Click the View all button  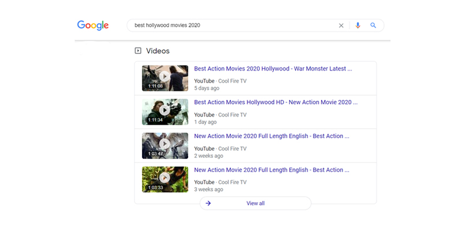coord(255,203)
